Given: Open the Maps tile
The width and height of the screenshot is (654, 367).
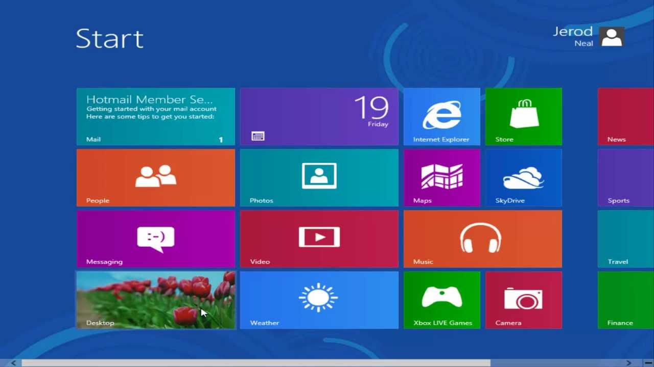Looking at the screenshot, I should [x=442, y=178].
